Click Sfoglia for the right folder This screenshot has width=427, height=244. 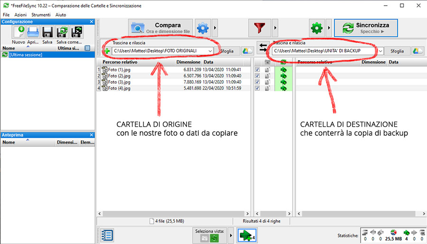[397, 51]
